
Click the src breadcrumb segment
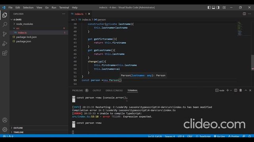click(73, 20)
